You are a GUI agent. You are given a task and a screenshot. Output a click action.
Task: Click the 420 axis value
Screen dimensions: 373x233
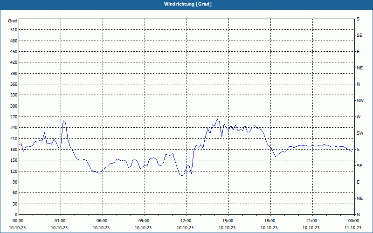coord(14,62)
